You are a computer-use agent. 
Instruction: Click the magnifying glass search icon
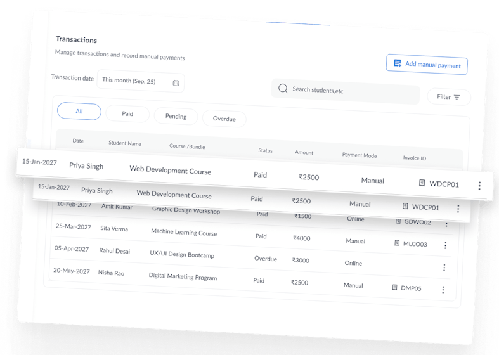coord(283,88)
